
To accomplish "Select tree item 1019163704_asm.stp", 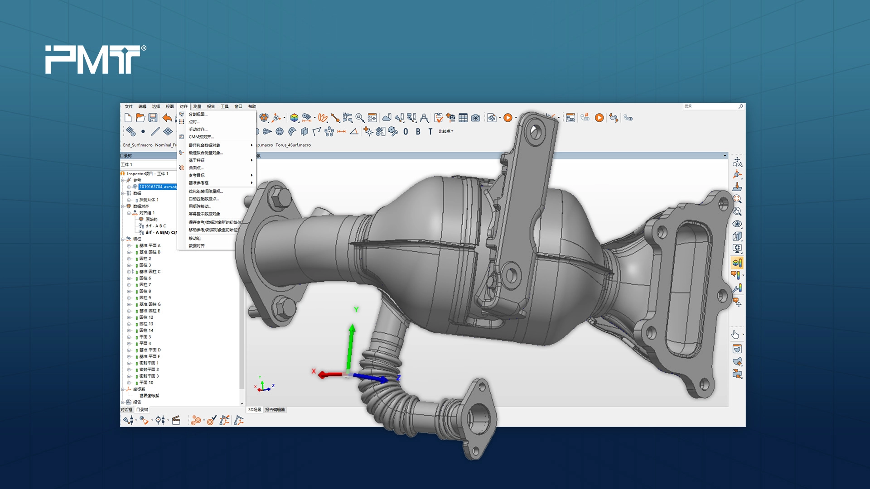I will (x=158, y=187).
